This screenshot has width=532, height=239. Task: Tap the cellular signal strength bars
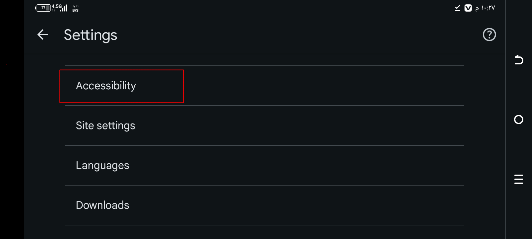pyautogui.click(x=64, y=9)
